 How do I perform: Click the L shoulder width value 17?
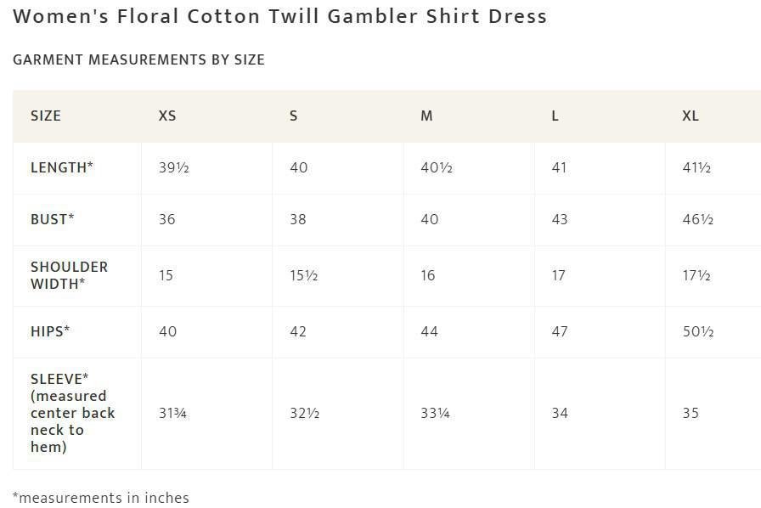click(x=558, y=275)
